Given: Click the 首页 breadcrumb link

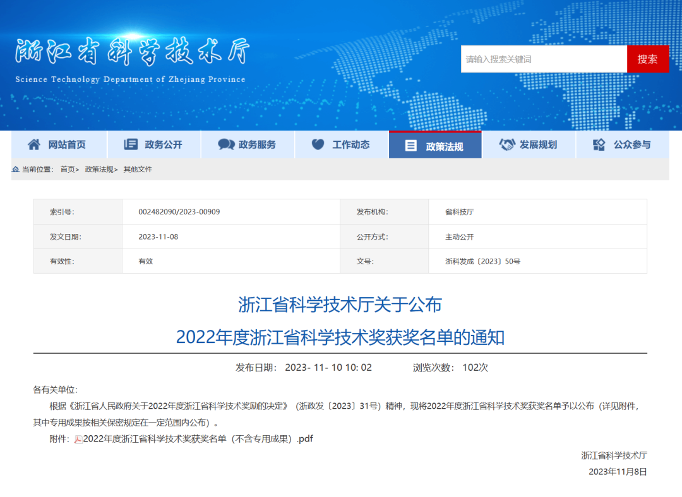Looking at the screenshot, I should click(x=68, y=169).
